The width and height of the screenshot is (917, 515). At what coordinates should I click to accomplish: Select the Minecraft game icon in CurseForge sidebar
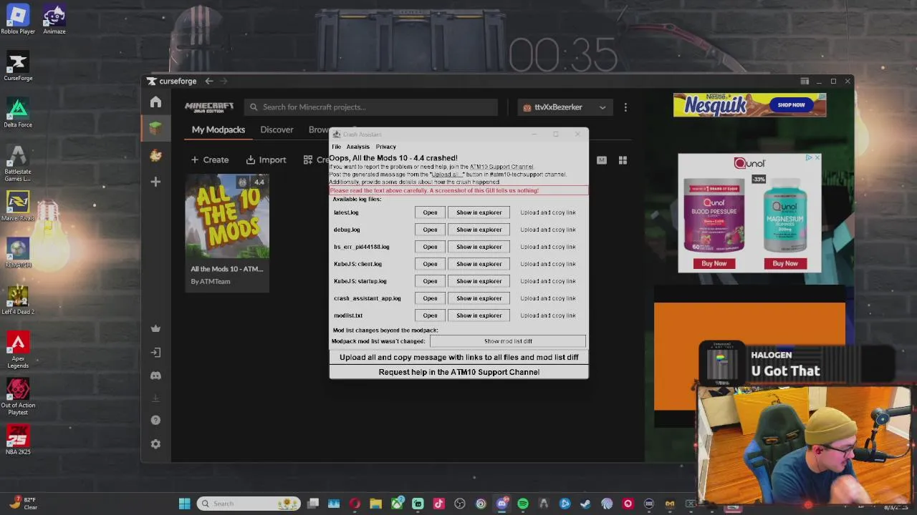pos(155,129)
